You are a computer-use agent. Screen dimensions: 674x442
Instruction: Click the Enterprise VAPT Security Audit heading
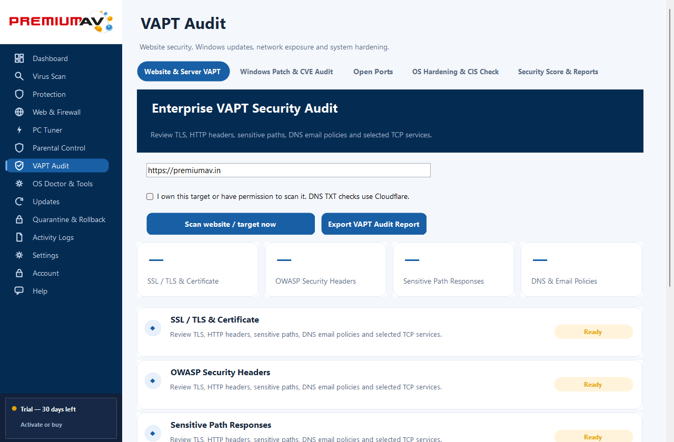pos(245,108)
